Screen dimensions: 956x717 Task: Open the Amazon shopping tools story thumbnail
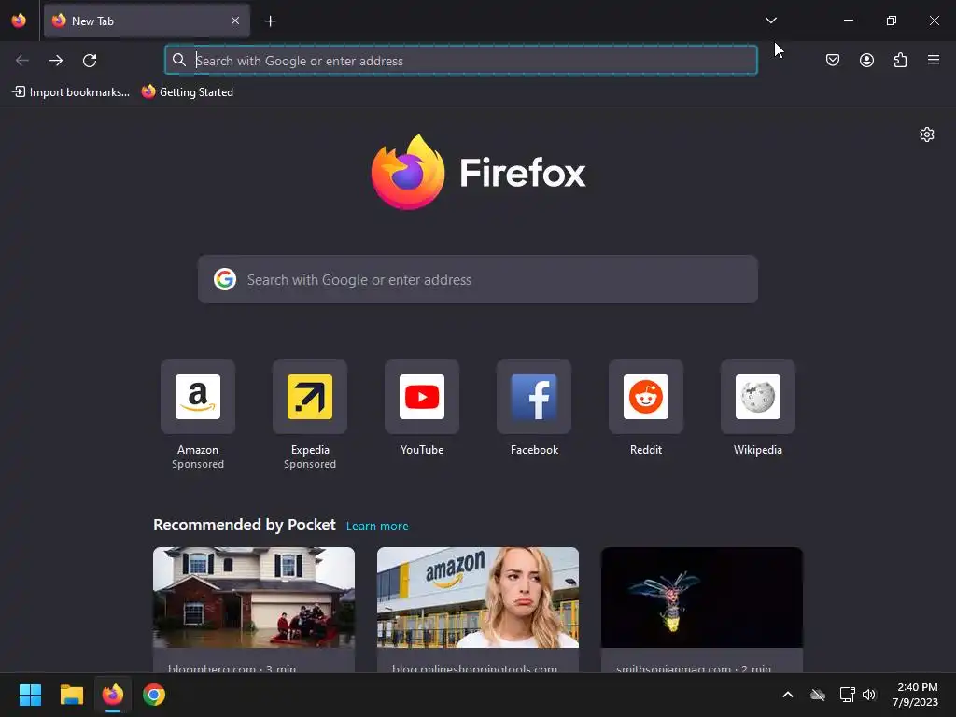(478, 597)
